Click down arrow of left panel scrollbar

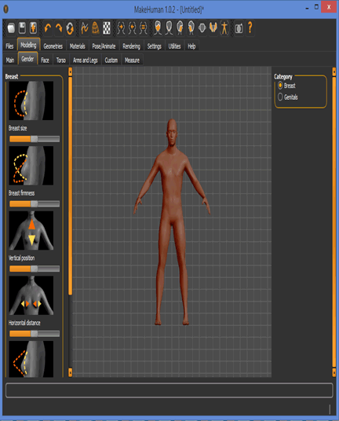[71, 372]
